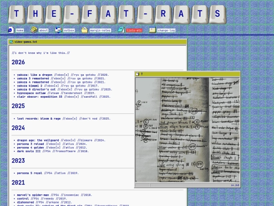This screenshot has height=206, width=274.
Task: Click the notebook icon beside lists-etc
Action: point(121,30)
